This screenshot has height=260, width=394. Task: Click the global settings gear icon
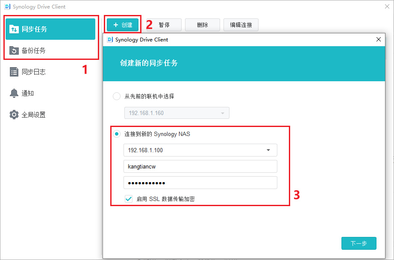14,115
